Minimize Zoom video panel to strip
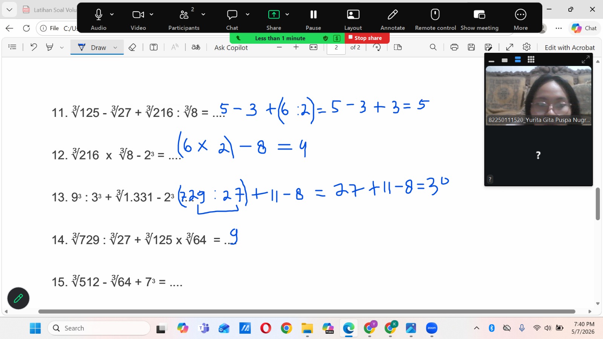Screen dimensions: 603x339 491,60
